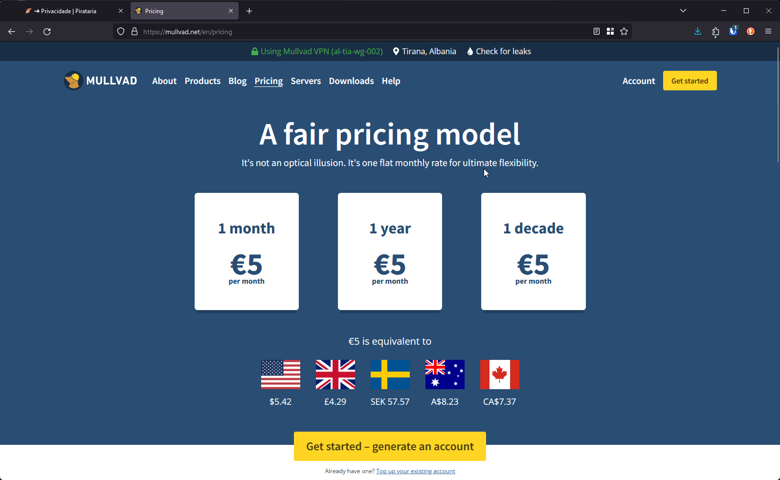
Task: Click the URL address field
Action: coord(342,32)
